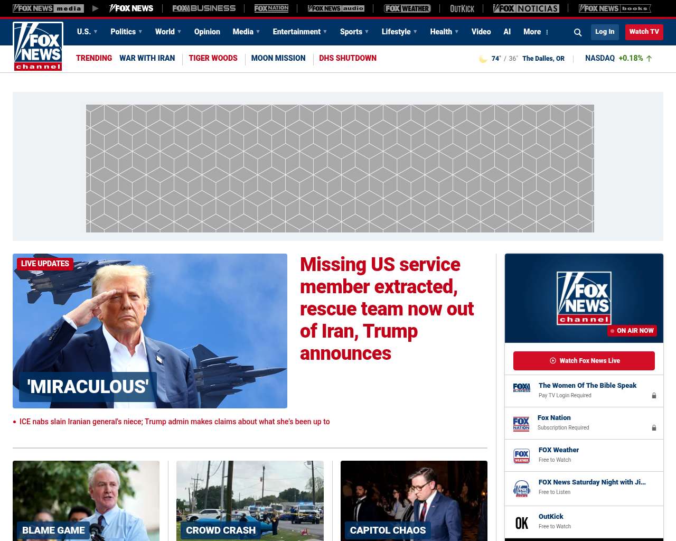Open OutKick logo in network bar
Viewport: 676px width, 541px height.
click(462, 8)
